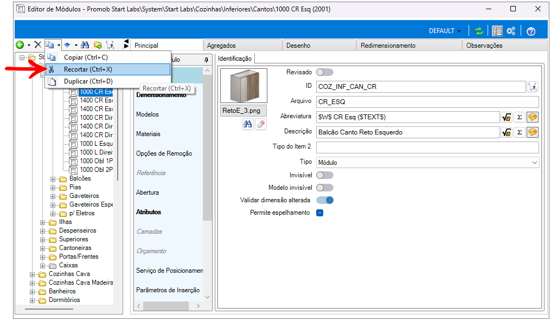Click the eraser icon under the thumbnail
This screenshot has height=321, width=551.
click(261, 124)
